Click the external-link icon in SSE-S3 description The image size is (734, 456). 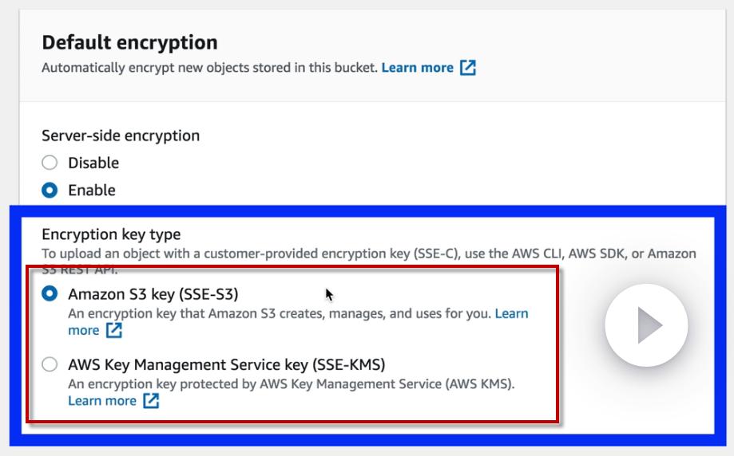coord(114,330)
